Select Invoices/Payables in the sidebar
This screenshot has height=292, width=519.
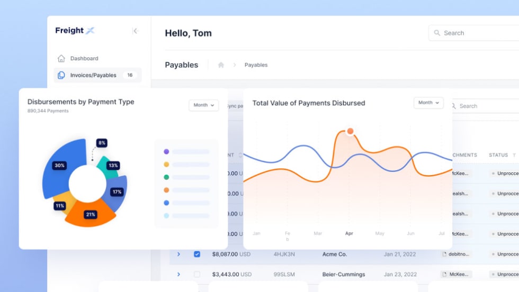(x=93, y=76)
